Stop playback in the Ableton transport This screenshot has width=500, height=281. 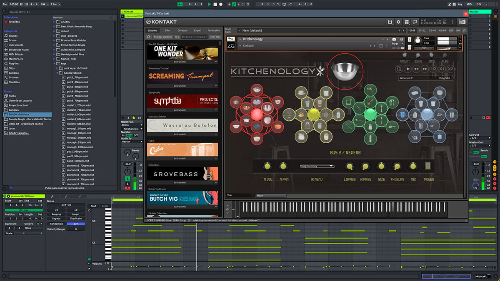(215, 4)
